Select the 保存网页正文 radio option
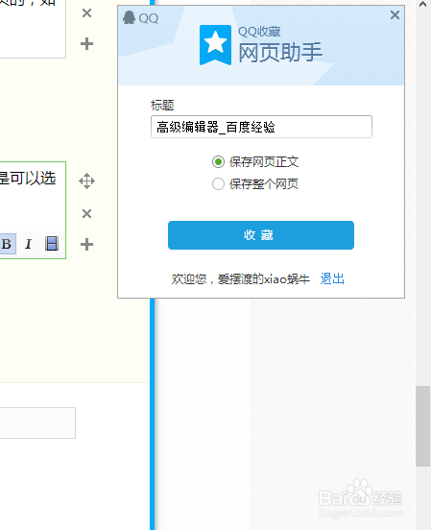 coord(218,162)
